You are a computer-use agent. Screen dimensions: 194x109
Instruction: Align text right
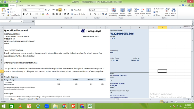tap(60, 14)
